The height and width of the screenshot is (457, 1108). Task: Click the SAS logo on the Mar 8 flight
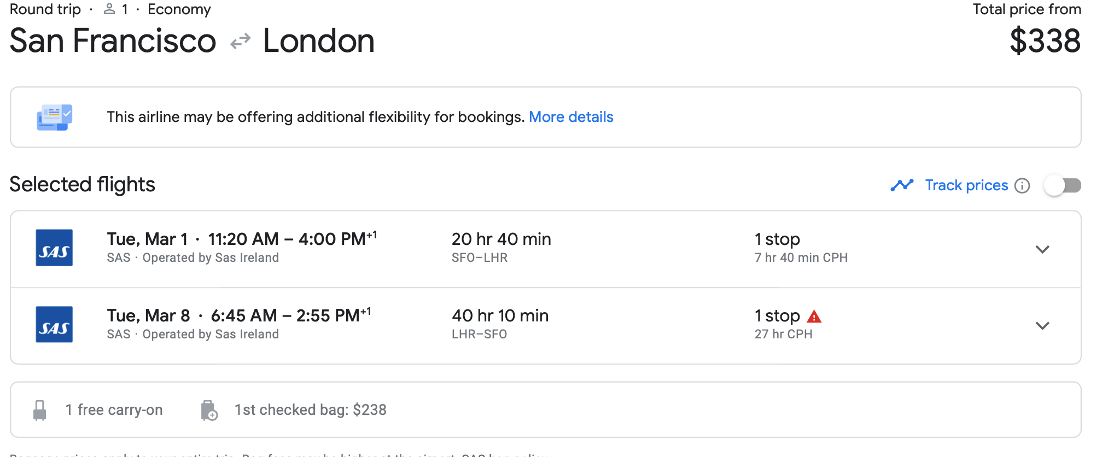(x=54, y=324)
